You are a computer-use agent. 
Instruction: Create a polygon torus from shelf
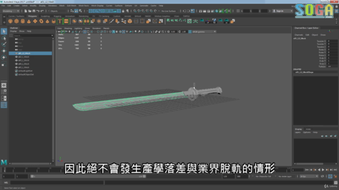click(41, 21)
